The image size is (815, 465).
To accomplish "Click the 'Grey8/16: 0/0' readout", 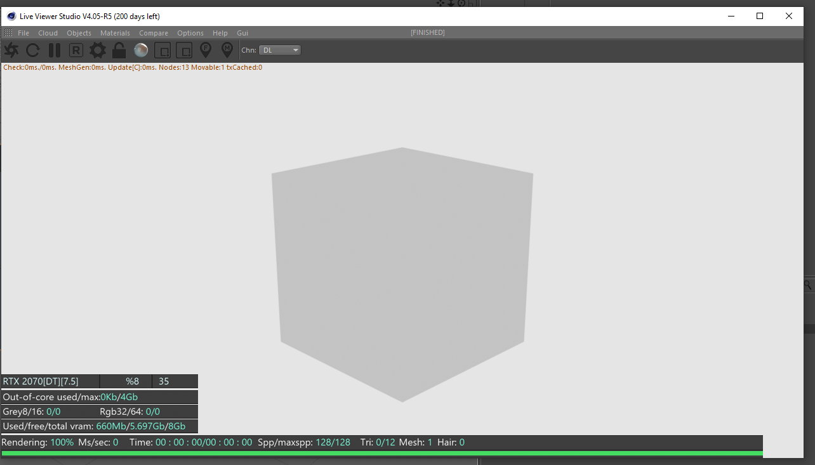I will [x=32, y=412].
